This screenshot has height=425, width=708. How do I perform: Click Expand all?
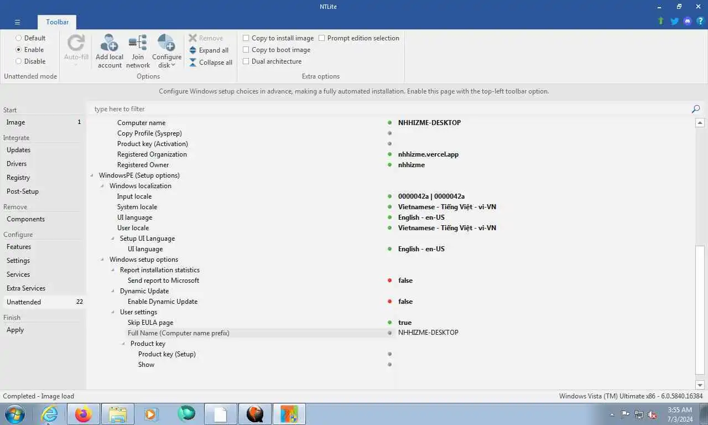point(209,50)
